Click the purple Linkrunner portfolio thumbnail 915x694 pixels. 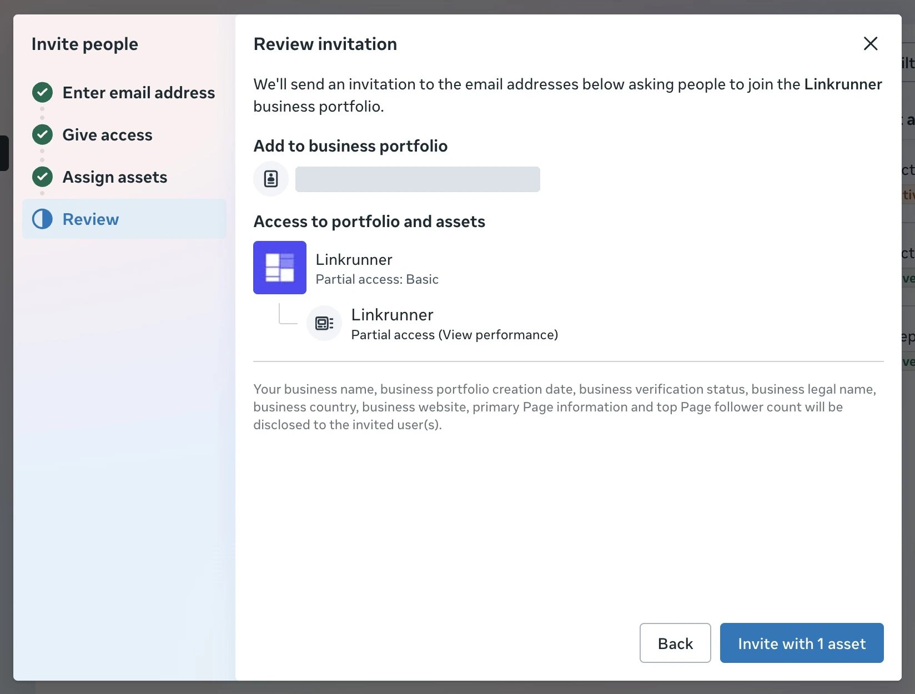(x=280, y=268)
